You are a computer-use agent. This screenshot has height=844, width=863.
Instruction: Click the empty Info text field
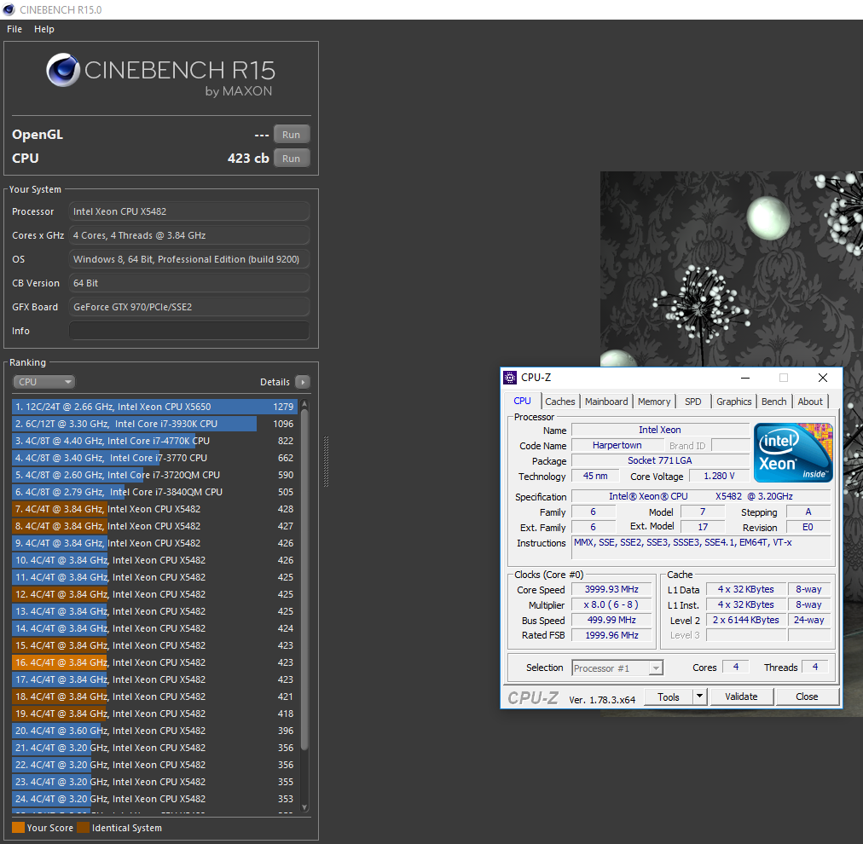[189, 331]
